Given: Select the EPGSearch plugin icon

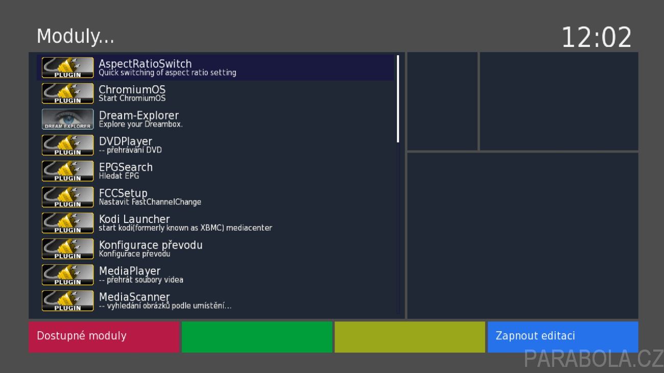Looking at the screenshot, I should (68, 171).
